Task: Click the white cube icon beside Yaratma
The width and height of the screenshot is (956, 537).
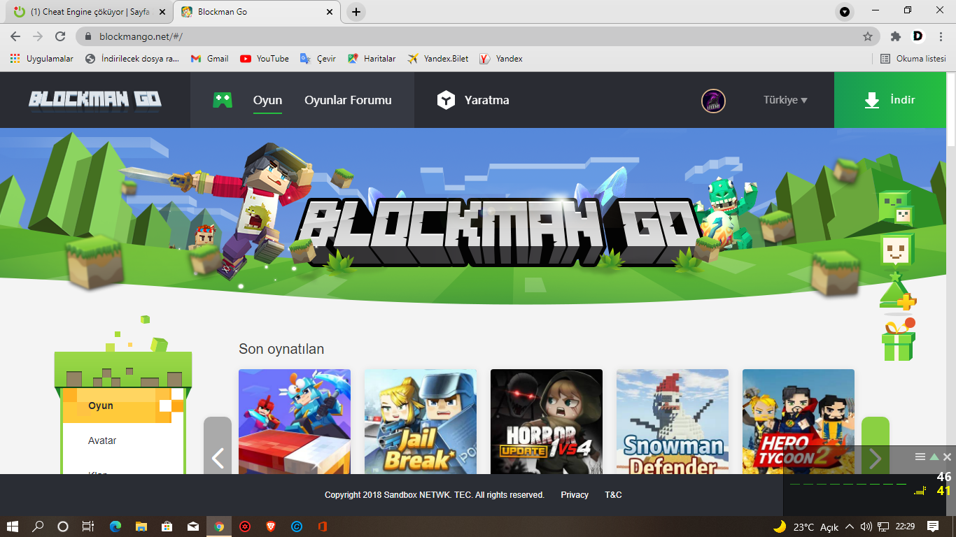Action: (446, 100)
